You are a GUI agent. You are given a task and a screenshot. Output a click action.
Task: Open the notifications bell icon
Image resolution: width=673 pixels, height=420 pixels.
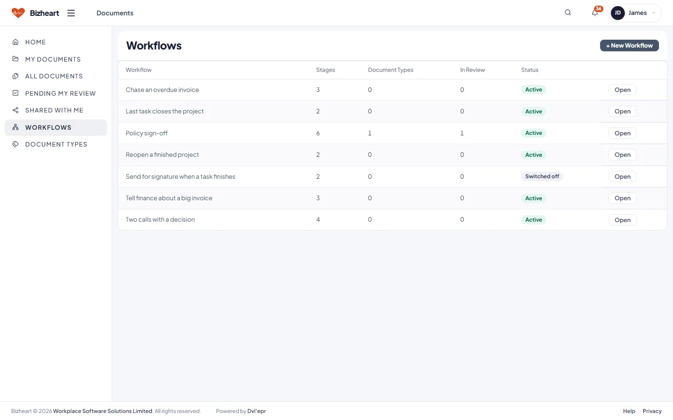(595, 13)
